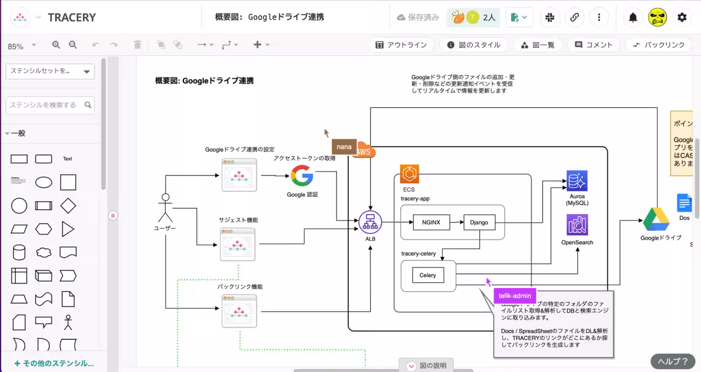Open the コメント panel tab
This screenshot has width=701, height=372.
click(x=593, y=44)
